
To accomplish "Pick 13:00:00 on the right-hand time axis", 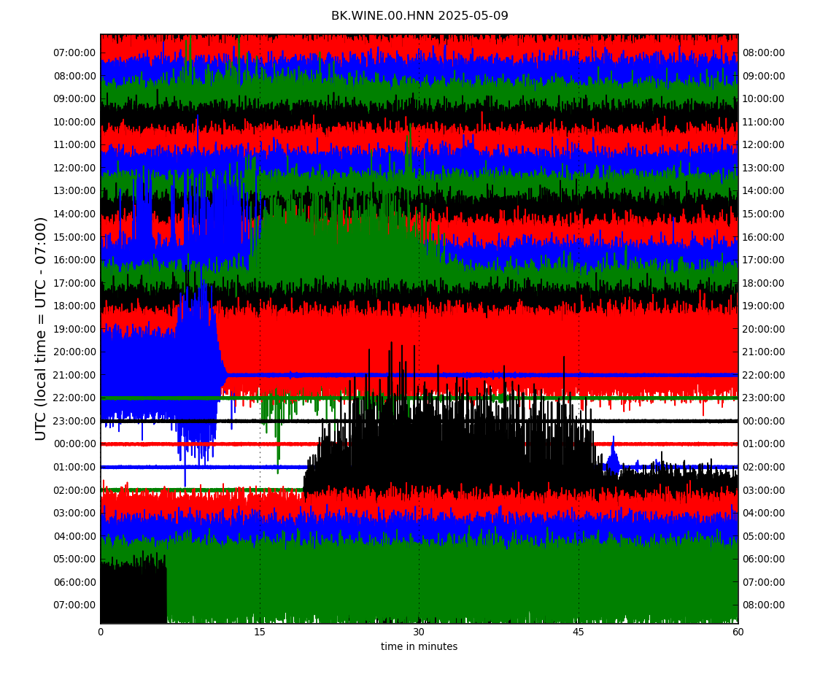I will (764, 168).
